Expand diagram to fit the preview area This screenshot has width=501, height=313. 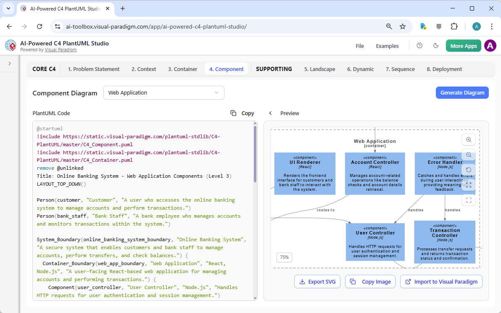(x=469, y=185)
